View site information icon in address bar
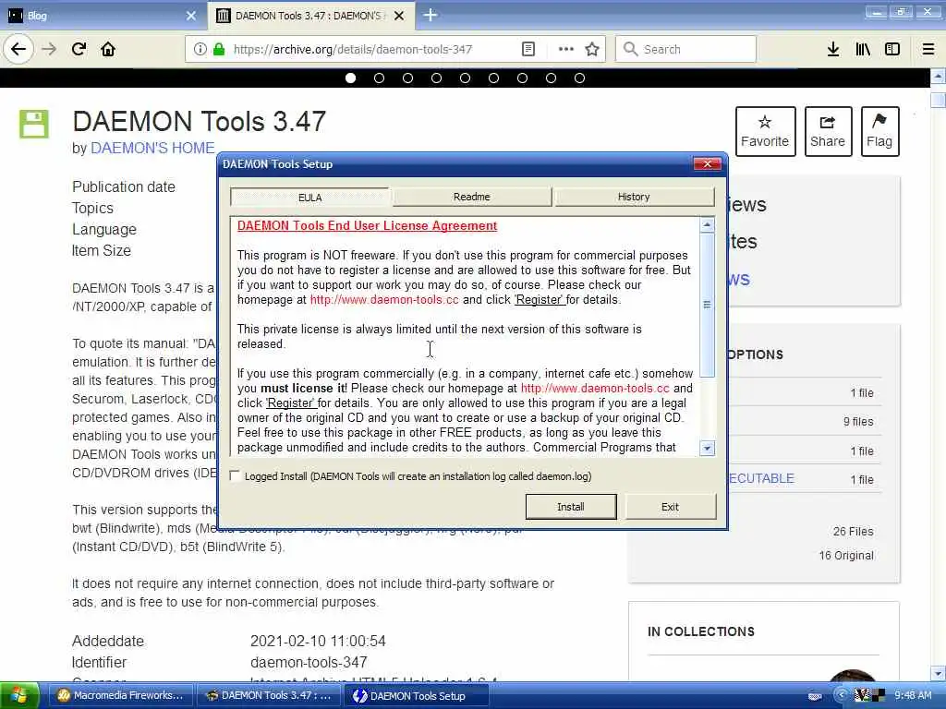The width and height of the screenshot is (946, 709). point(200,49)
